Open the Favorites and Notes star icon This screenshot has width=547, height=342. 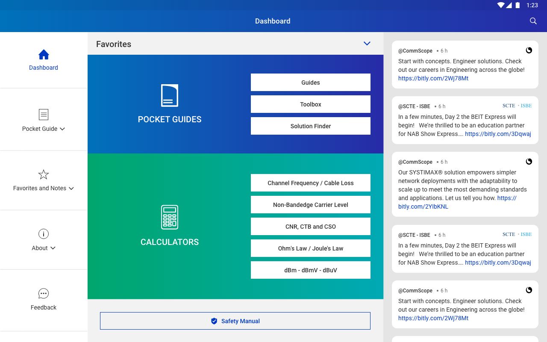pos(44,174)
